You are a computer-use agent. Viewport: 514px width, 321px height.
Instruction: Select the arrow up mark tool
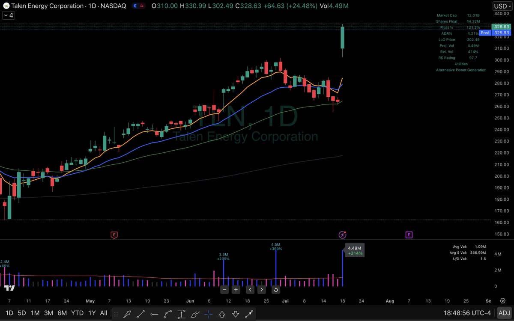tap(222, 314)
